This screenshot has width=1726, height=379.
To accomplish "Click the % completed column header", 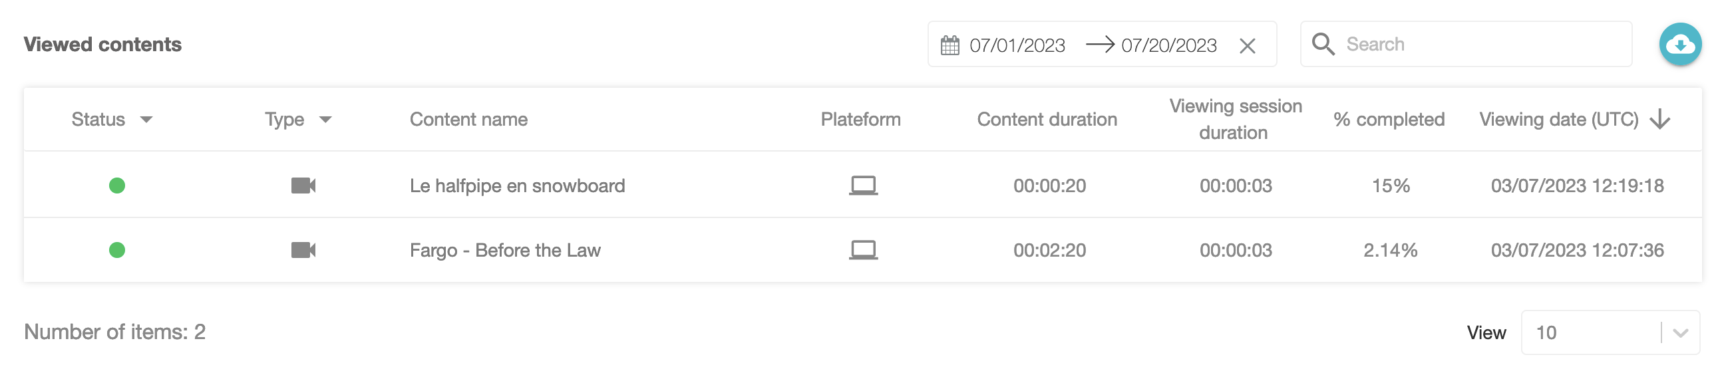I will click(1388, 119).
